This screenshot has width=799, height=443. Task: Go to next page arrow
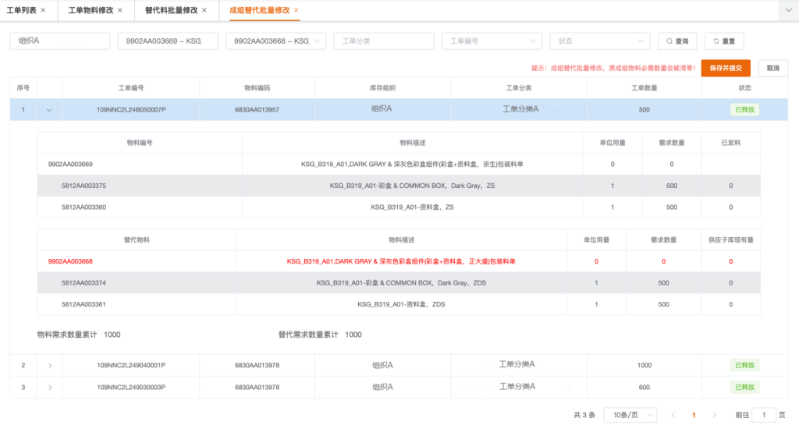715,415
